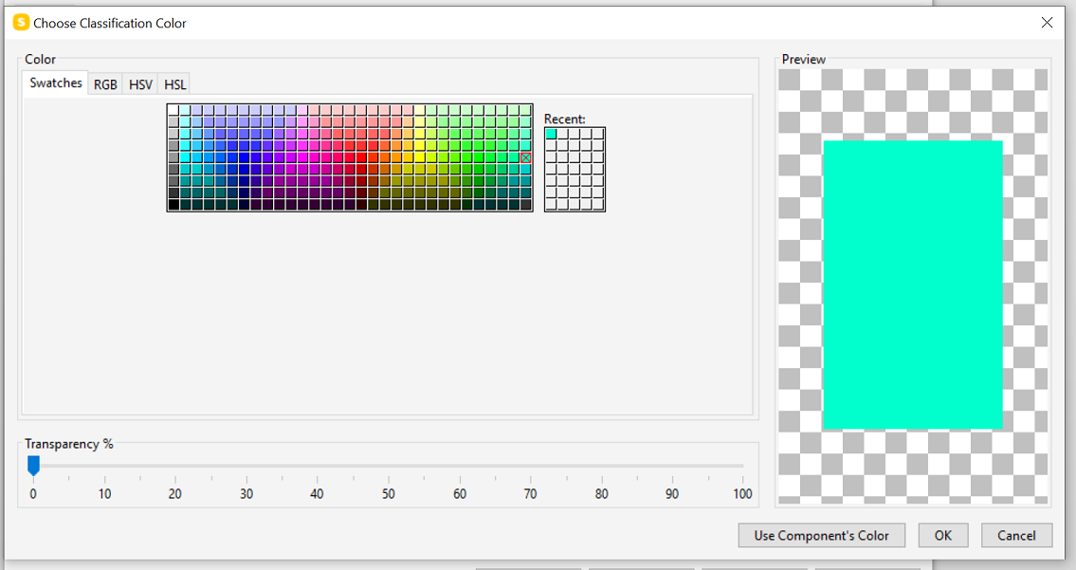This screenshot has width=1076, height=570.
Task: Select the pure yellow swatch
Action: click(x=420, y=158)
